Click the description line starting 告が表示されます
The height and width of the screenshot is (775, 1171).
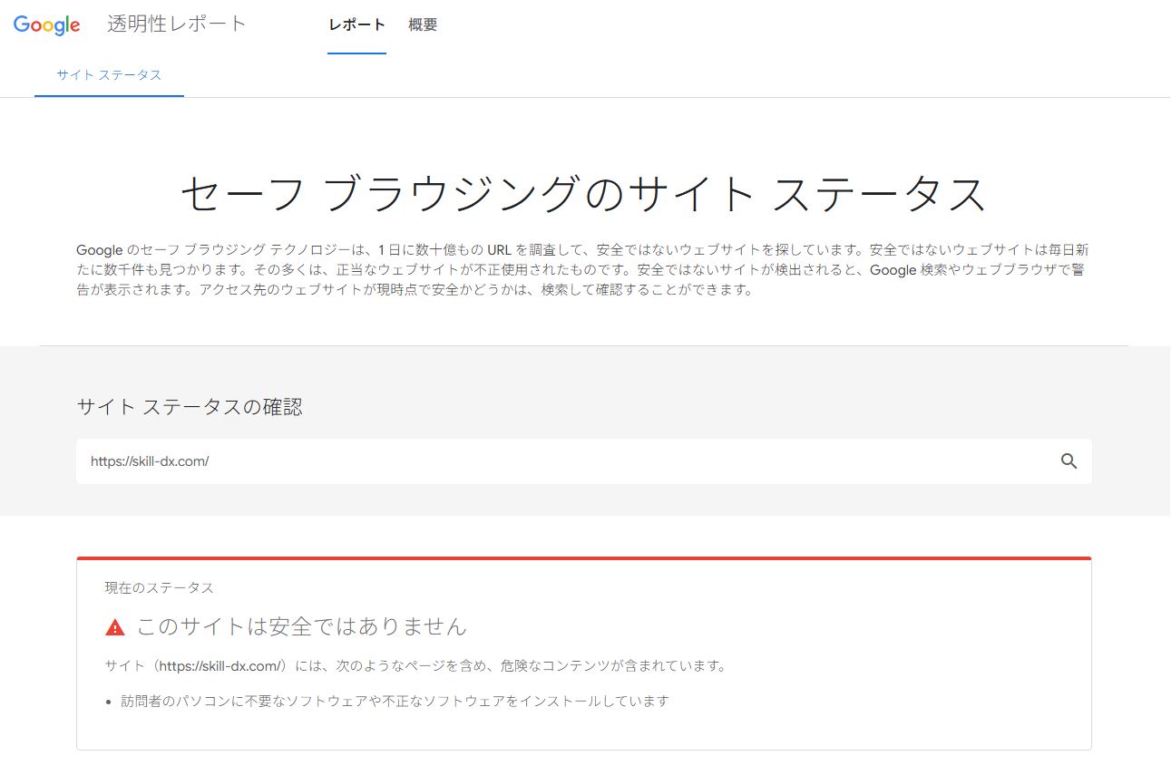coord(415,291)
